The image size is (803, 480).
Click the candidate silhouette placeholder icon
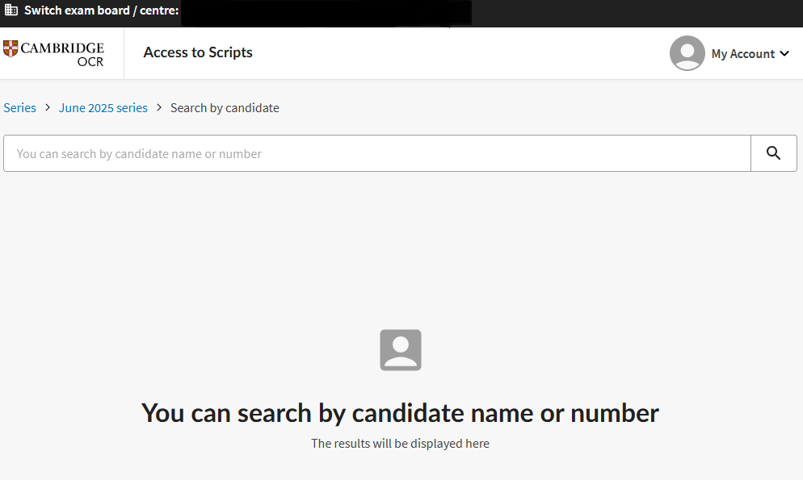pos(401,349)
